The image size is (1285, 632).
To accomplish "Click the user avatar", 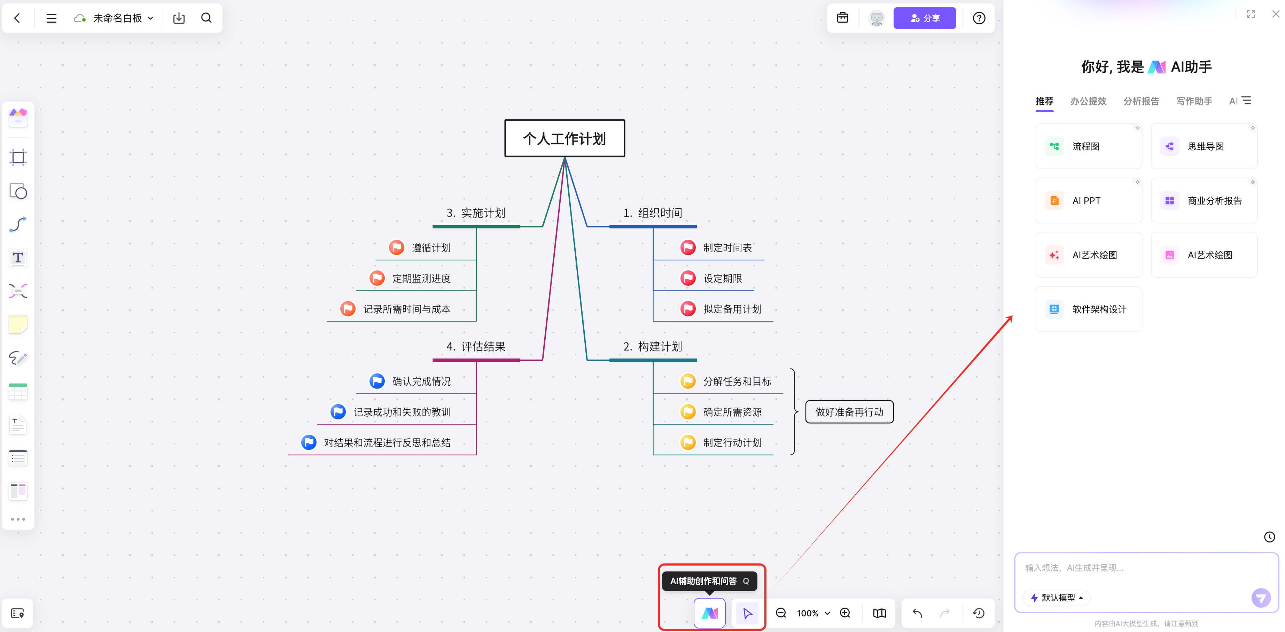I will (x=877, y=18).
